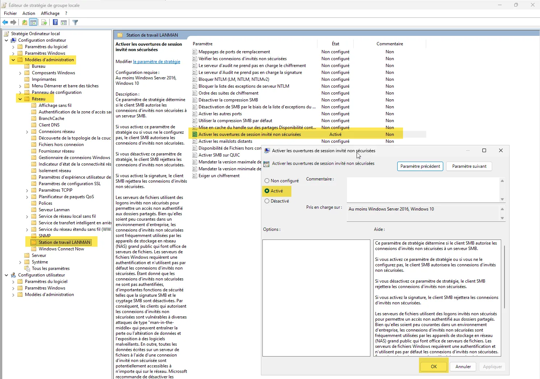
Task: Click the blue Back arrow in toolbar
Action: pos(5,22)
